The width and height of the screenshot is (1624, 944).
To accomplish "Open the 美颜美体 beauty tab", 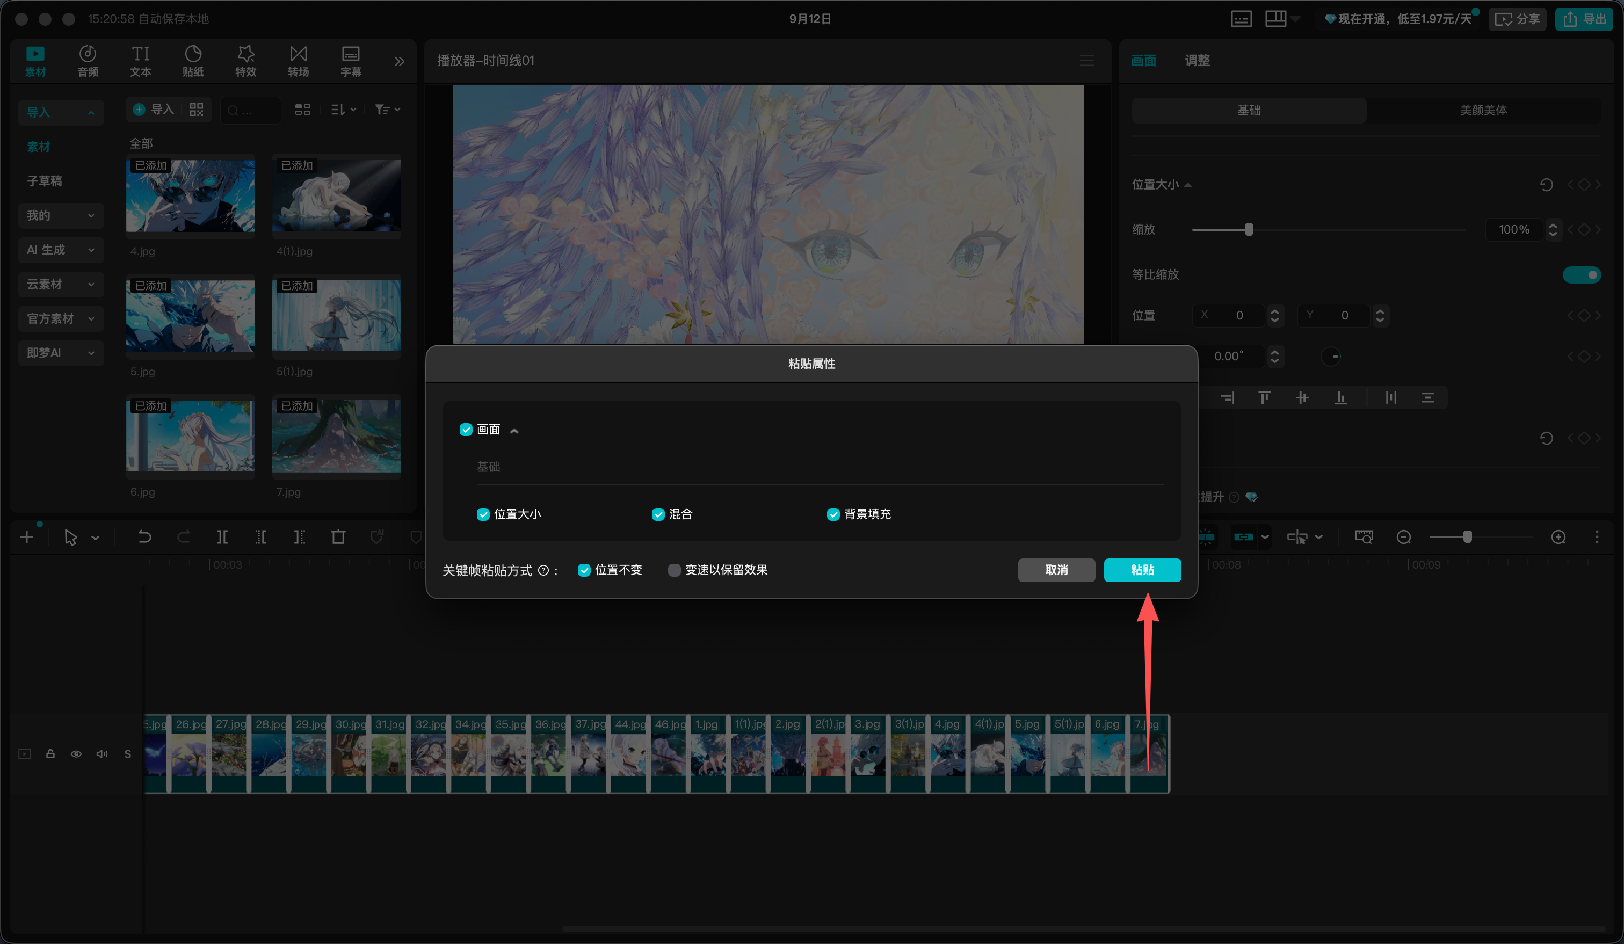I will click(x=1483, y=110).
